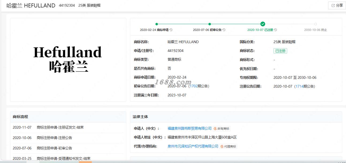Click clock icon beside 初审公告 timeline step
Screen dimensions: 346x163
[224, 30]
